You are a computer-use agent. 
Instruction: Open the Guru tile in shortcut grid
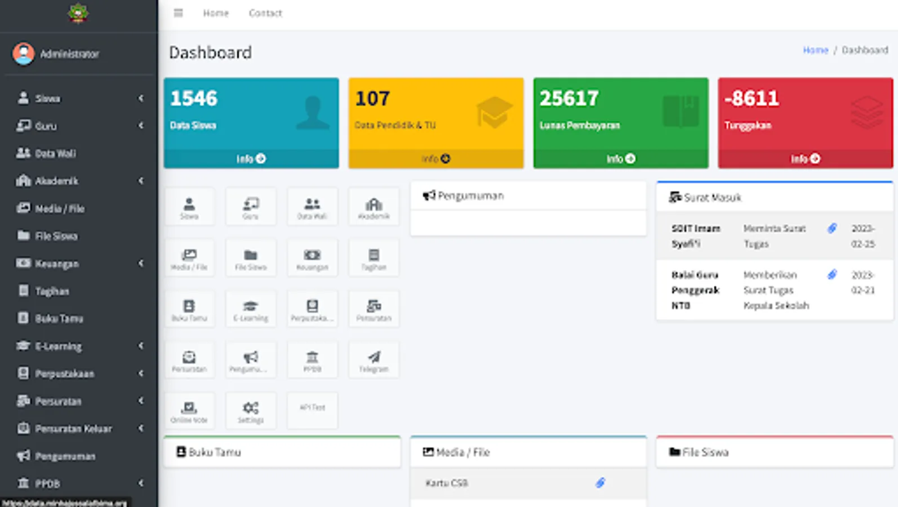tap(251, 207)
